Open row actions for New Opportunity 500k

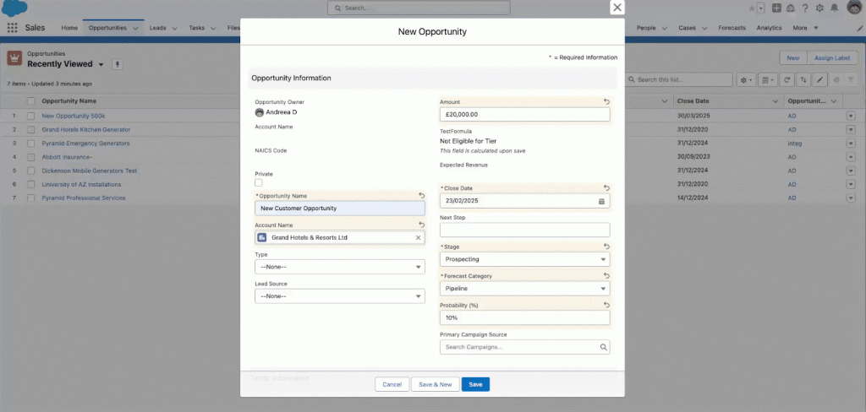coord(851,116)
